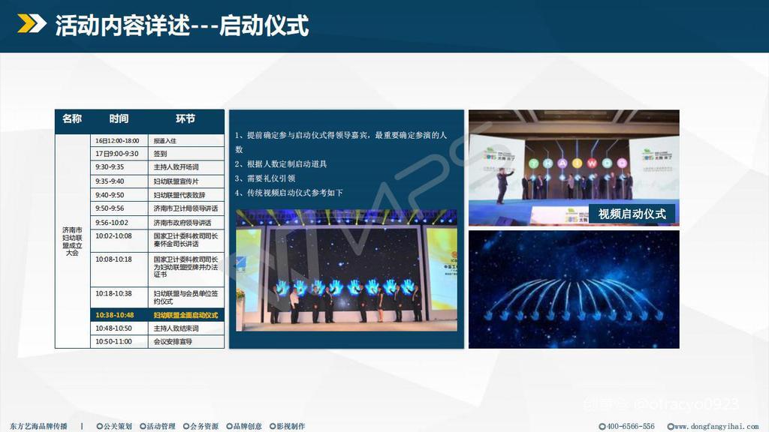The image size is (769, 432).
Task: Click the phone number 400-6566-556
Action: [627, 426]
